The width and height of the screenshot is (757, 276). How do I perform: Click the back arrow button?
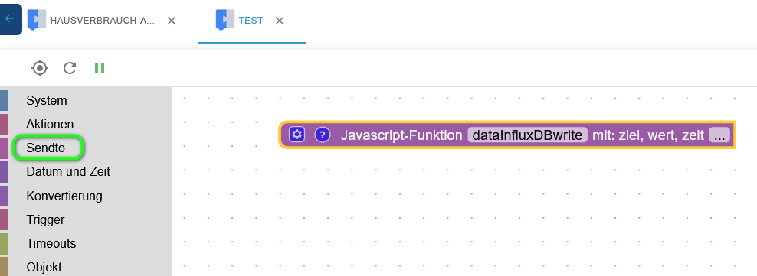[x=10, y=19]
